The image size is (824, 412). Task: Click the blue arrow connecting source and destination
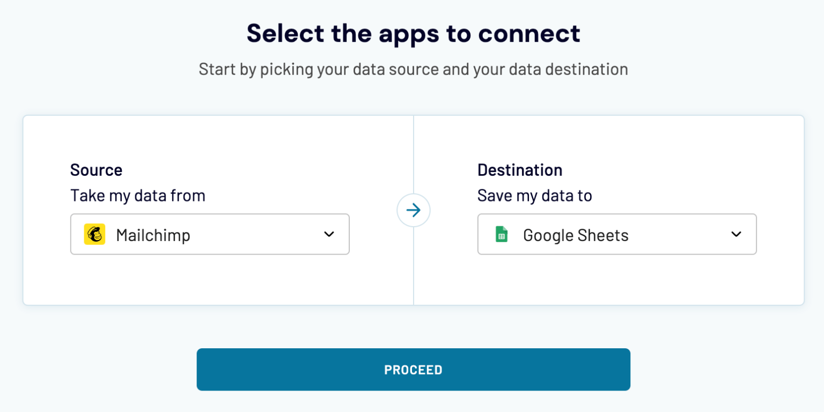pos(413,210)
